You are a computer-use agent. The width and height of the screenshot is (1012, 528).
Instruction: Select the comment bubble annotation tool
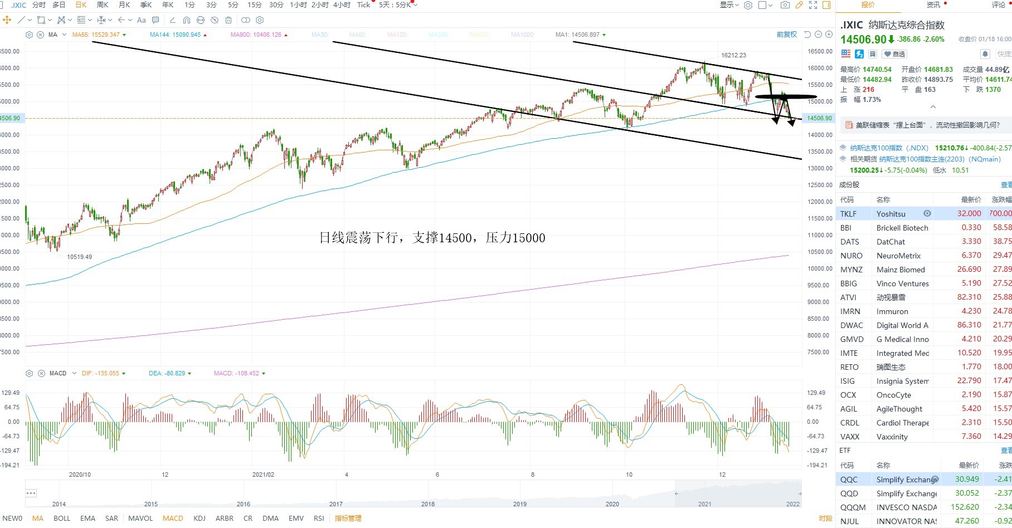point(155,20)
